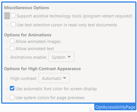Tick the Allow animated text checkbox
This screenshot has width=137, height=112.
[12, 48]
